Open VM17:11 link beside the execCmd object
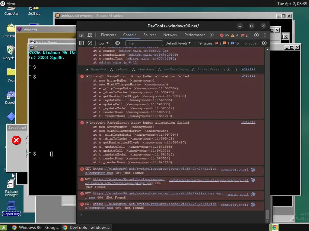The image size is (309, 231). pyautogui.click(x=248, y=69)
